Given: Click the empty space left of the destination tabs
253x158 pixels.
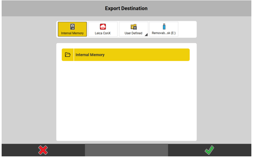Looking at the screenshot, I should [x=29, y=29].
